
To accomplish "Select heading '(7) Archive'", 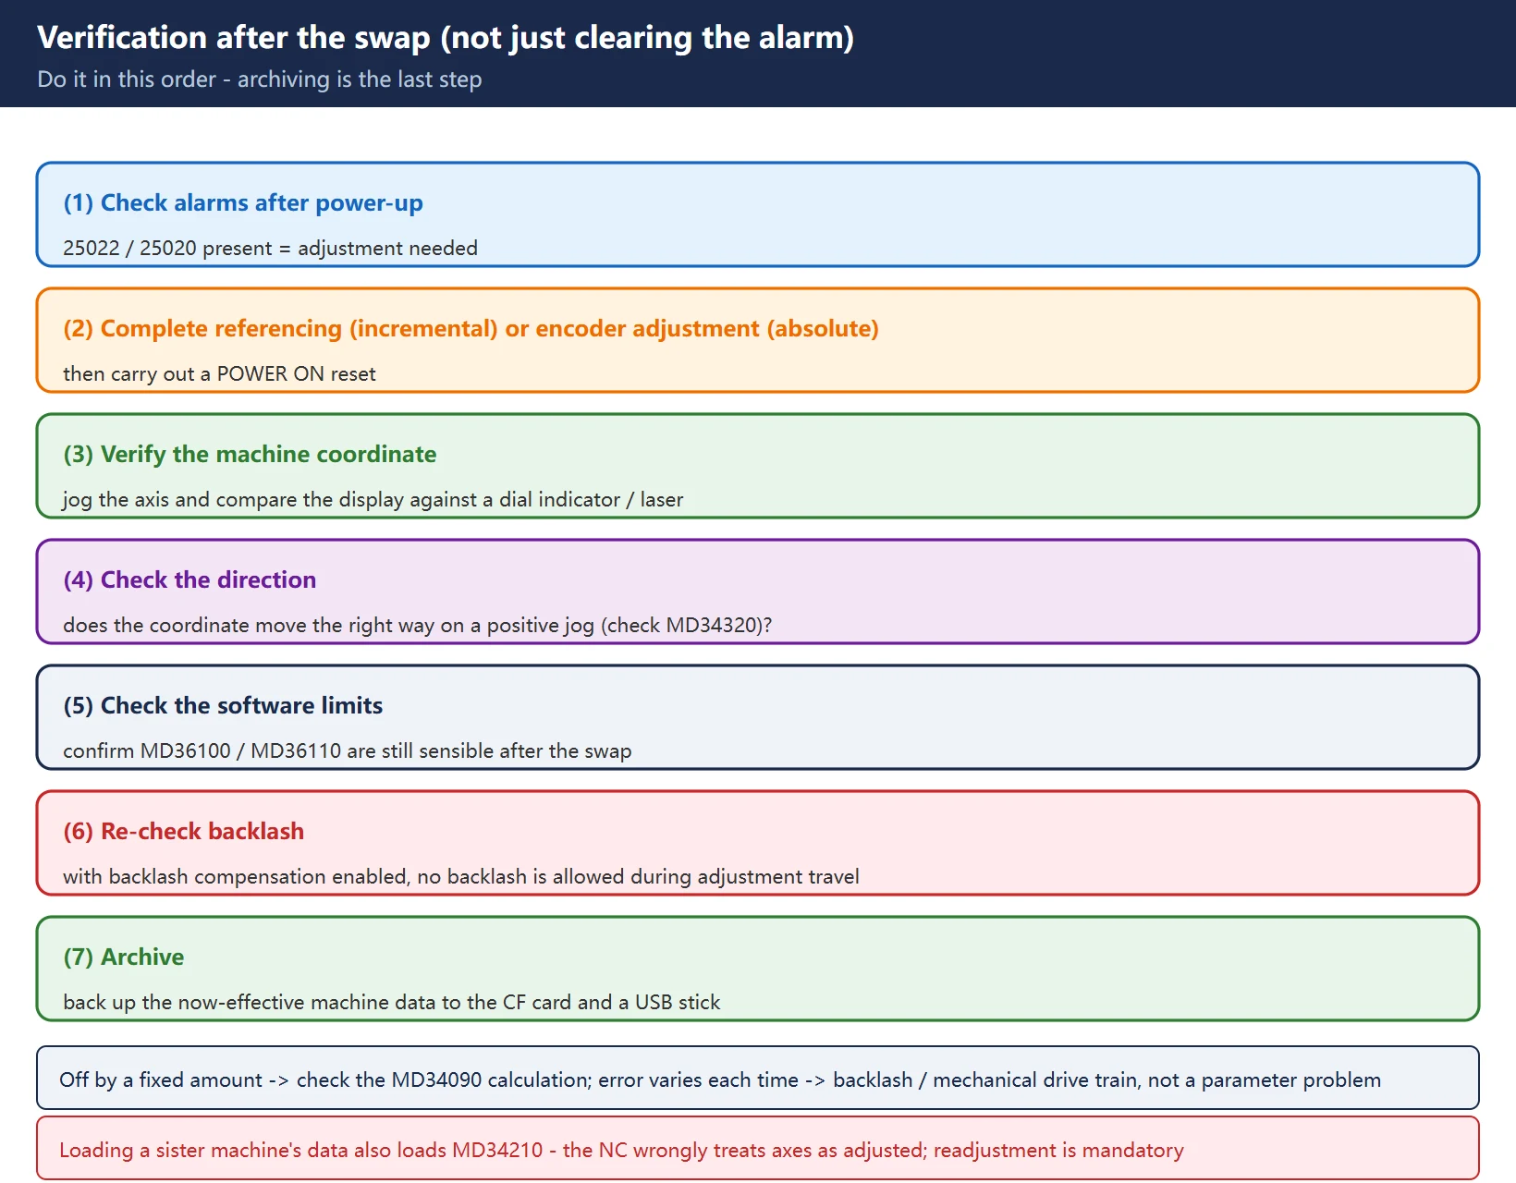I will (123, 957).
